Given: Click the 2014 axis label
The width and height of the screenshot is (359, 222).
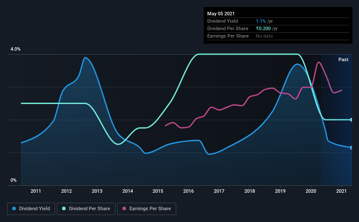Looking at the screenshot, I should click(128, 191).
